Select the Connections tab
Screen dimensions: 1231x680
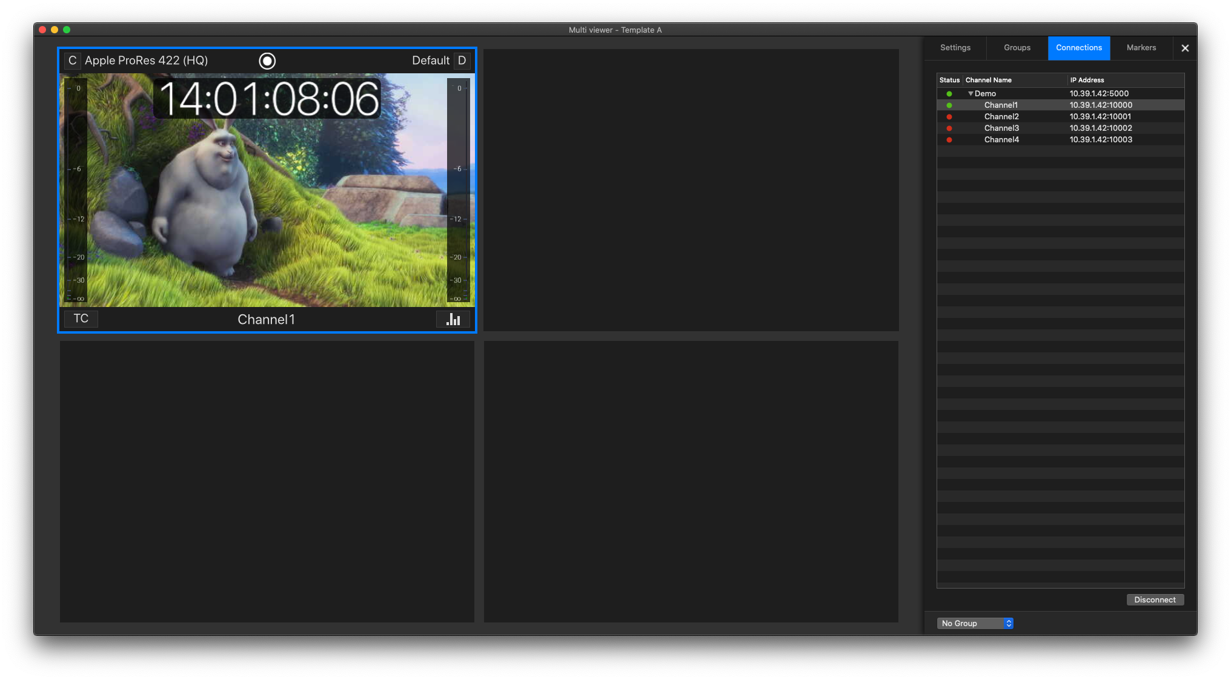[1079, 48]
